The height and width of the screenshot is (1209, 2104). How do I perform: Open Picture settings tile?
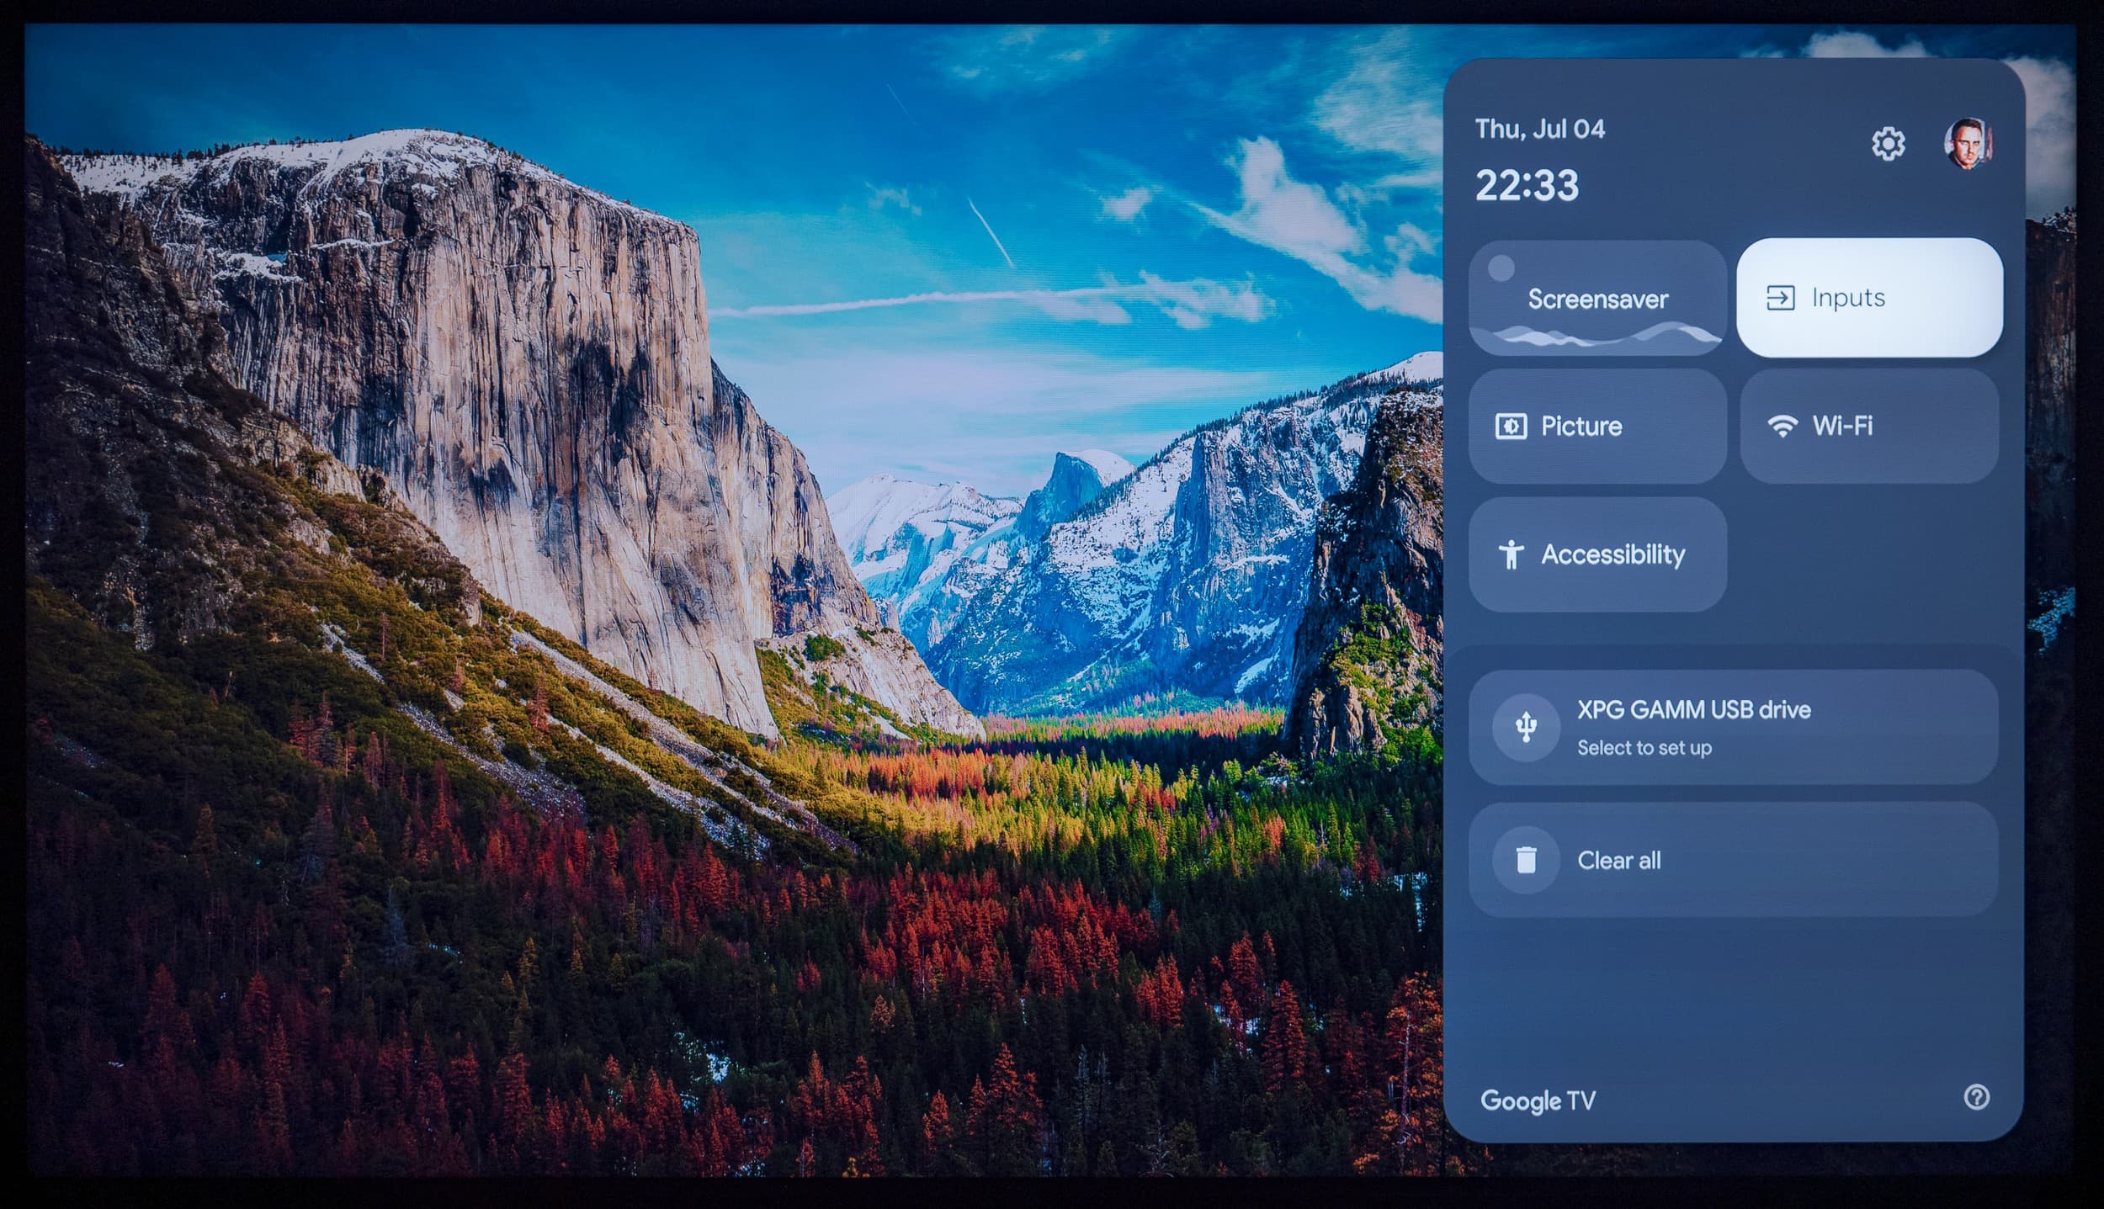[1597, 426]
